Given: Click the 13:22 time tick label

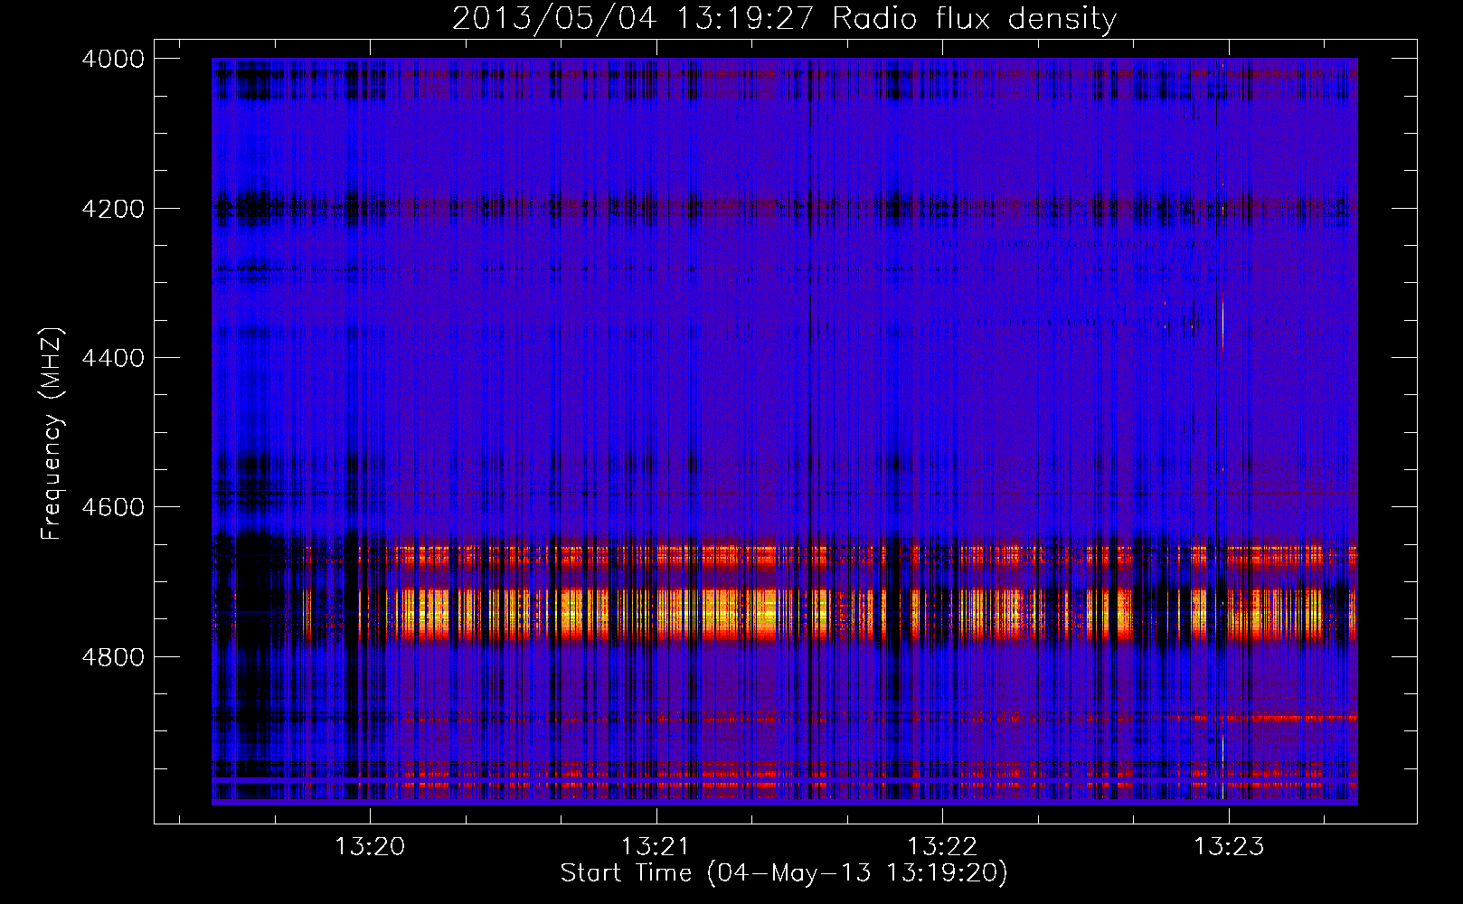Looking at the screenshot, I should pos(942,847).
